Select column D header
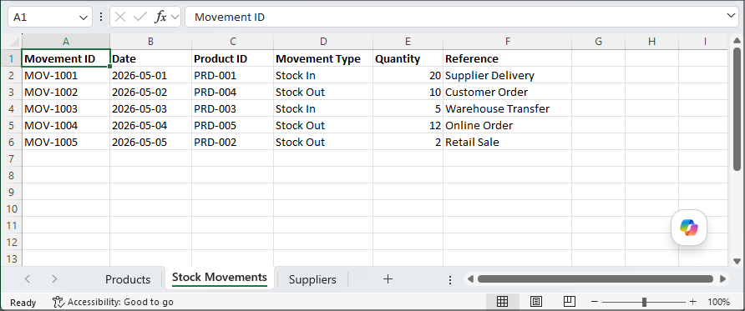 tap(323, 41)
